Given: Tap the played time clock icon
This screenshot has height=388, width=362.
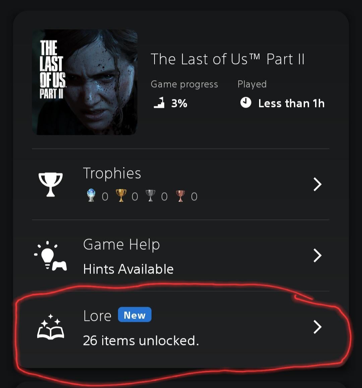Looking at the screenshot, I should tap(246, 103).
